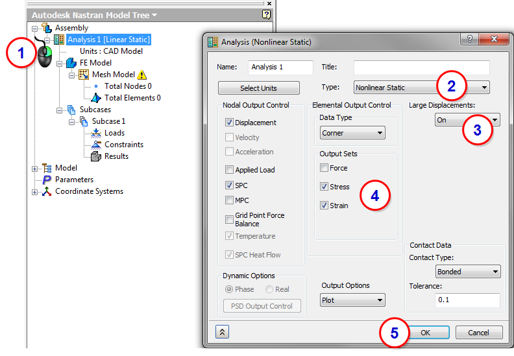Close the Model Tree panel with x
Screen dimensions: 514x356
(269, 3)
